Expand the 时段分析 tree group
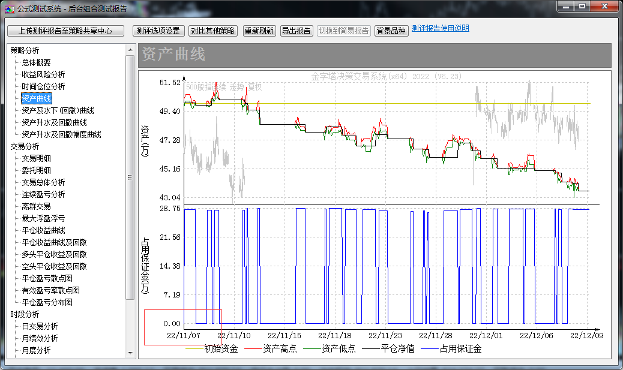Image resolution: width=623 pixels, height=370 pixels. tap(25, 314)
